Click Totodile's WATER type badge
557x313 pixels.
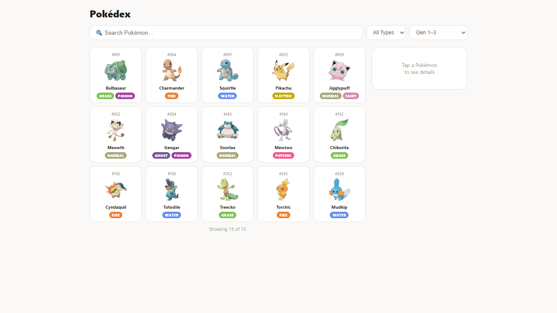point(171,215)
